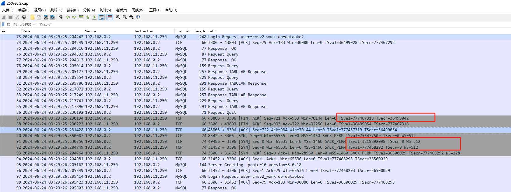Image resolution: width=511 pixels, height=192 pixels.
Task: Zoom in on packet list text
Action: [118, 17]
